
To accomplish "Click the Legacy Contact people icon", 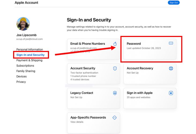I will (x=115, y=93).
